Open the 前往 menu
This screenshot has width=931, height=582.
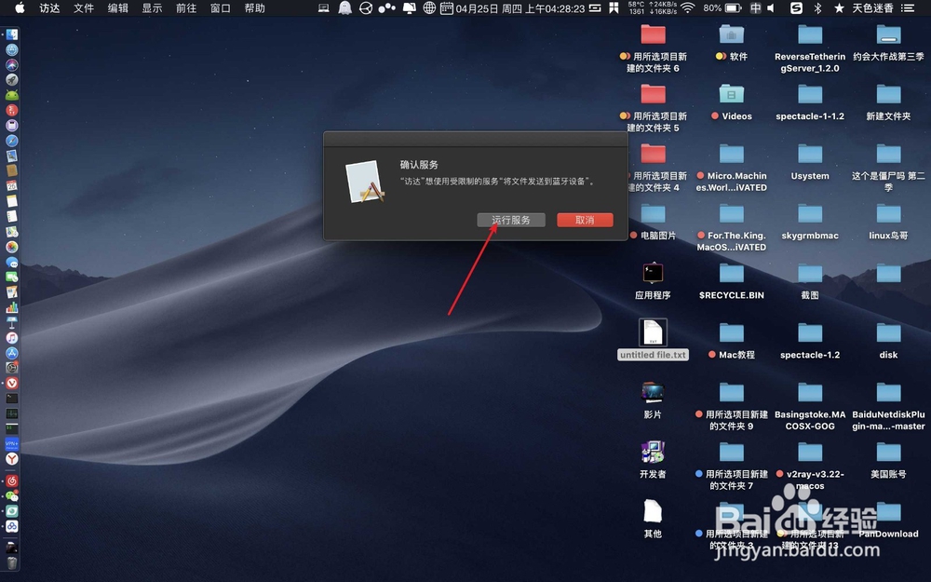[x=186, y=7]
